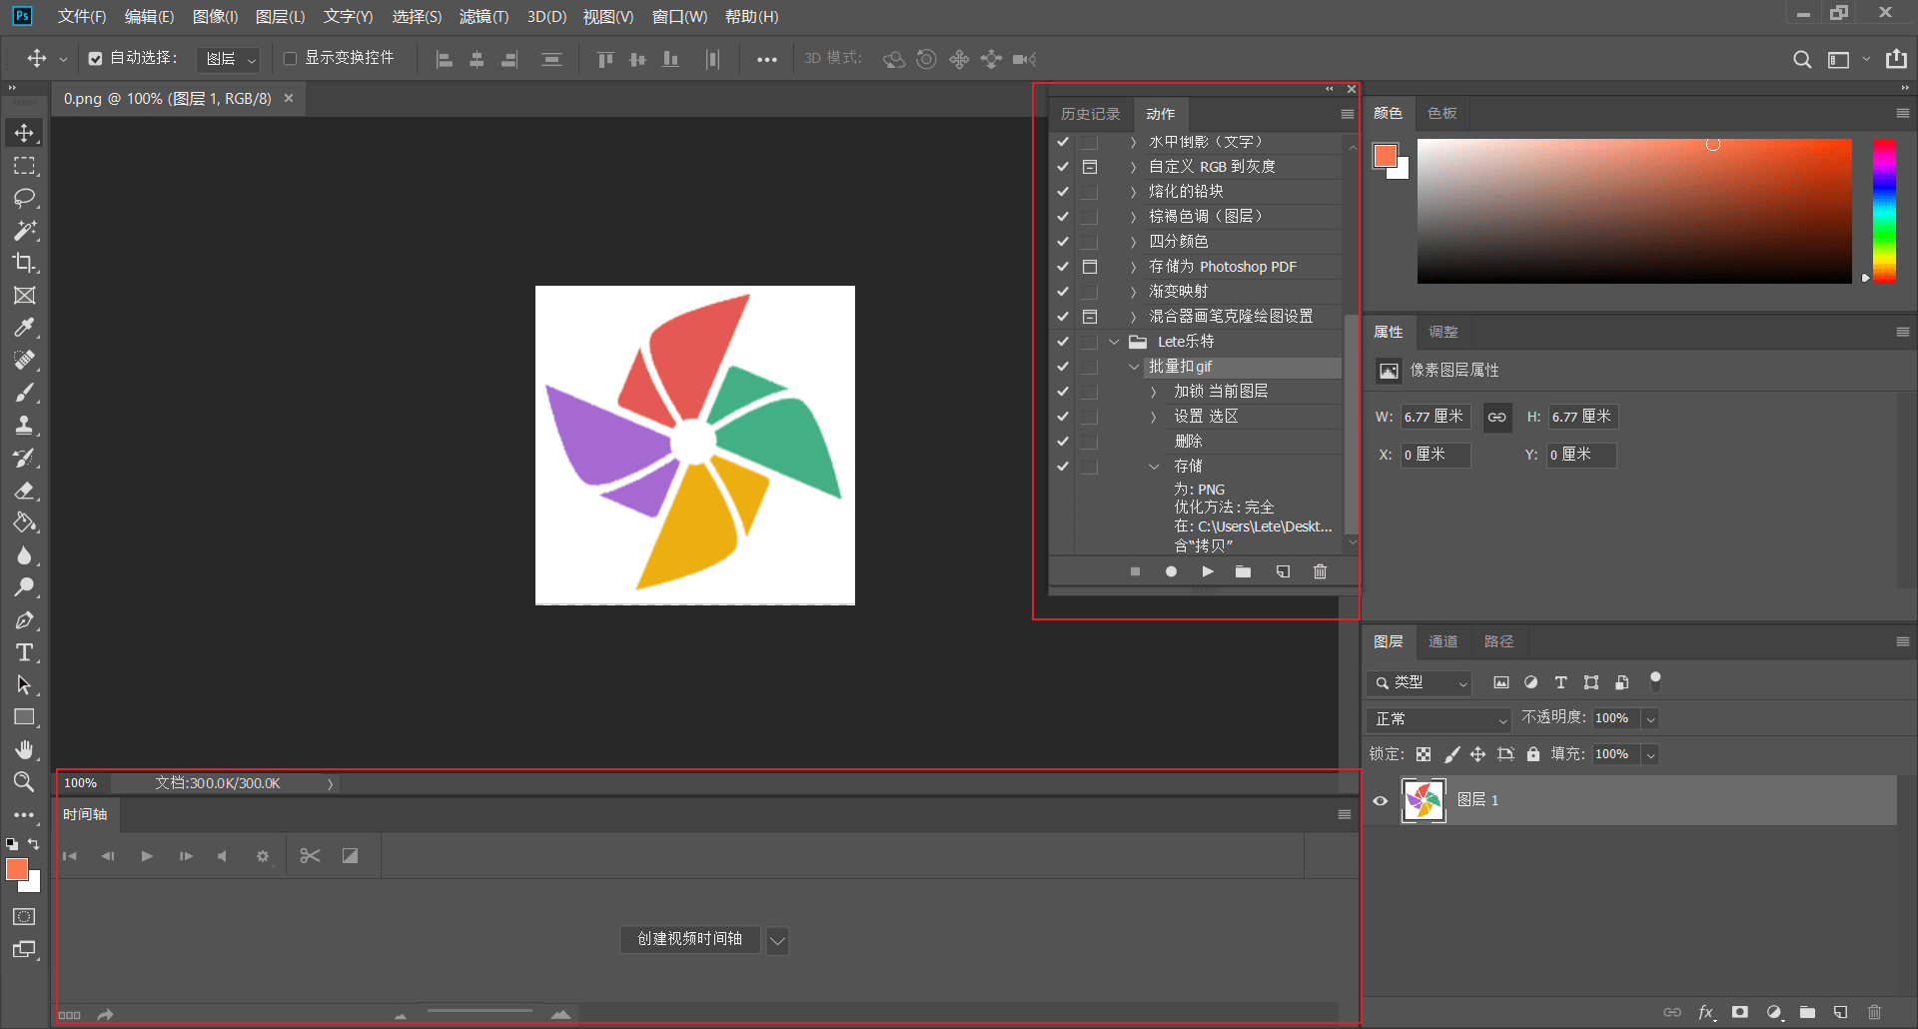Click the foreground color swatch in Color panel
The image size is (1918, 1029).
(x=1385, y=156)
